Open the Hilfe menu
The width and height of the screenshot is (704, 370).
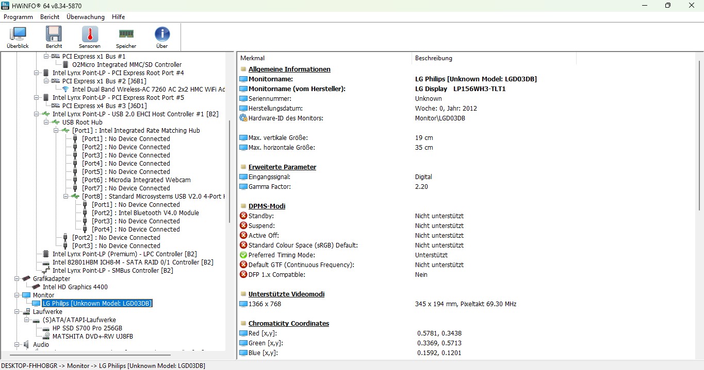(x=118, y=17)
